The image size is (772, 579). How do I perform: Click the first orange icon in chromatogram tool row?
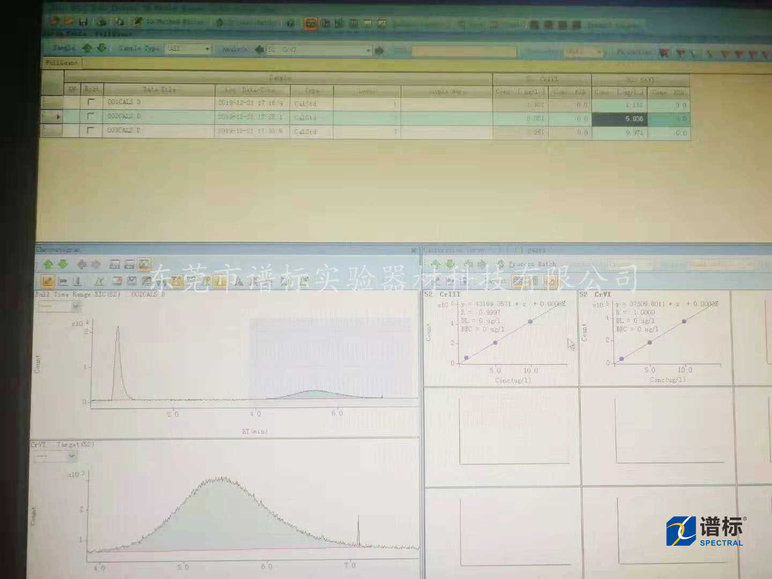click(47, 280)
